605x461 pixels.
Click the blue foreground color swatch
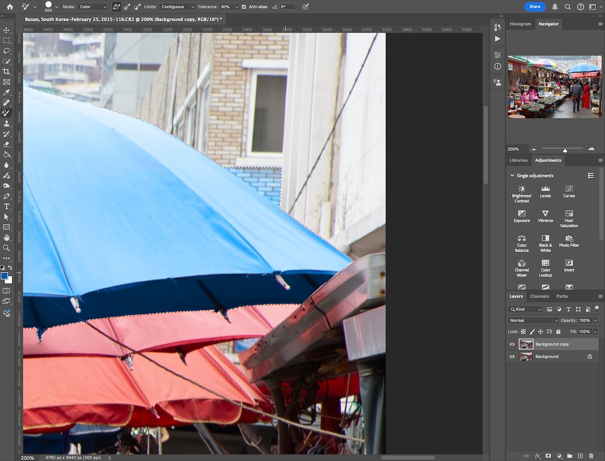pos(5,276)
